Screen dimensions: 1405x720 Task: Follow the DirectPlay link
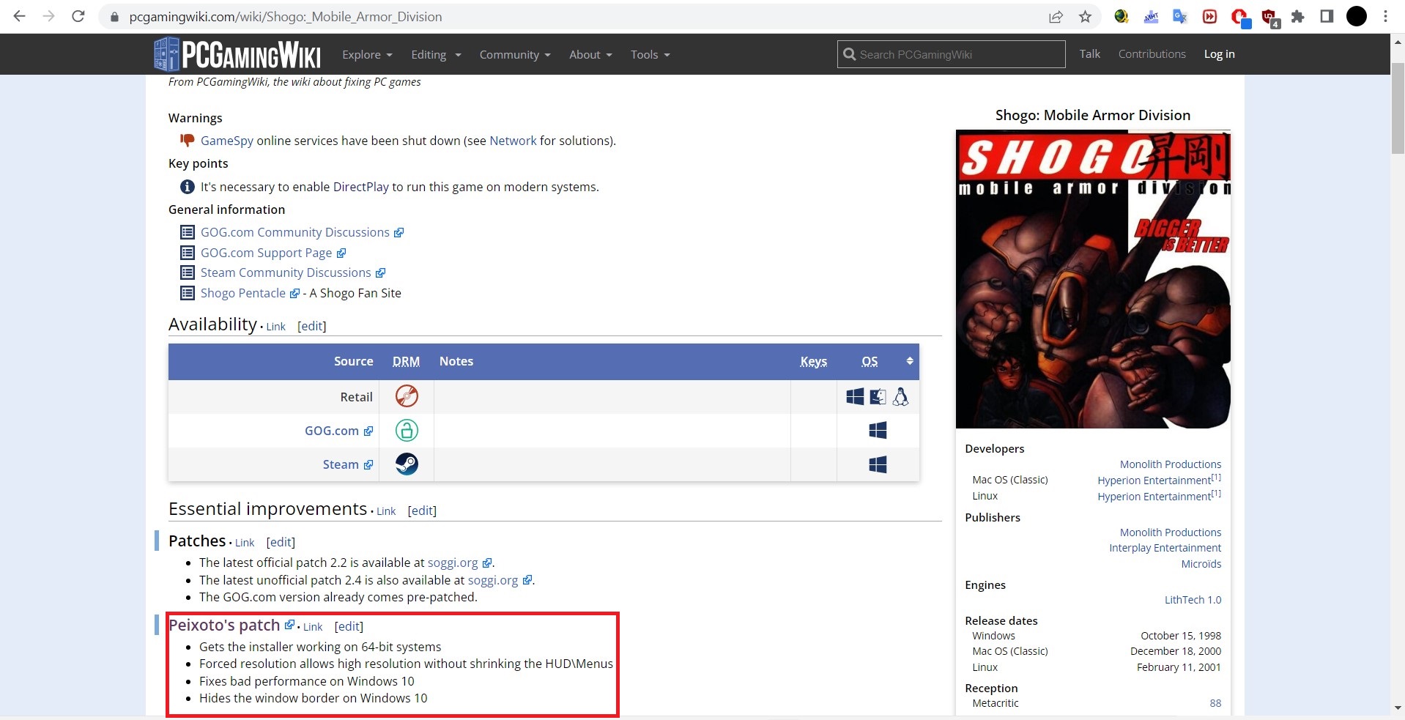360,187
